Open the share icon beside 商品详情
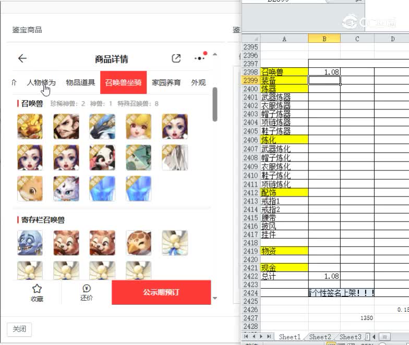 pos(176,58)
